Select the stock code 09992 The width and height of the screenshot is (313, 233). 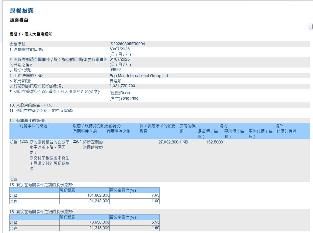[x=115, y=70]
